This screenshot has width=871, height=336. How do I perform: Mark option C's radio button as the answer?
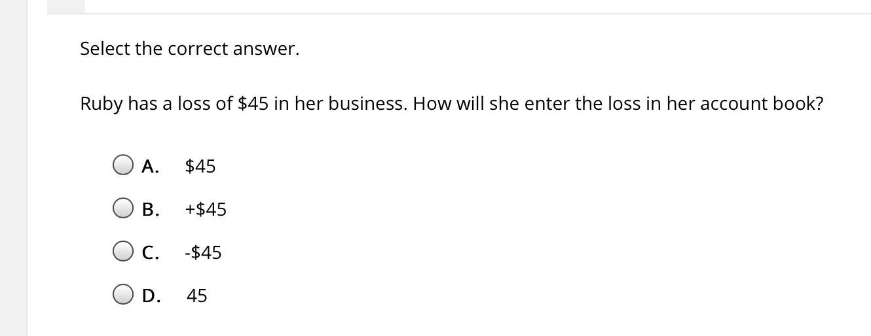pos(123,252)
